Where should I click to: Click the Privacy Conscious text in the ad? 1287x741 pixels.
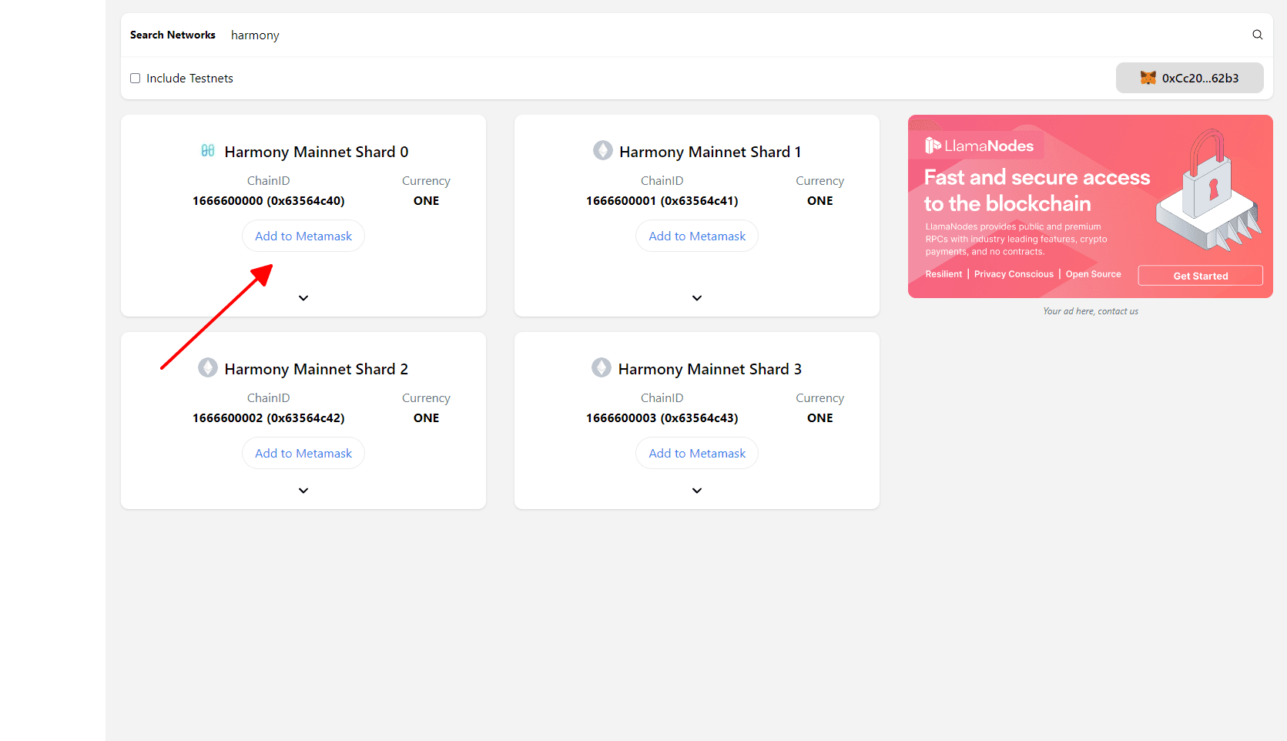point(1014,274)
